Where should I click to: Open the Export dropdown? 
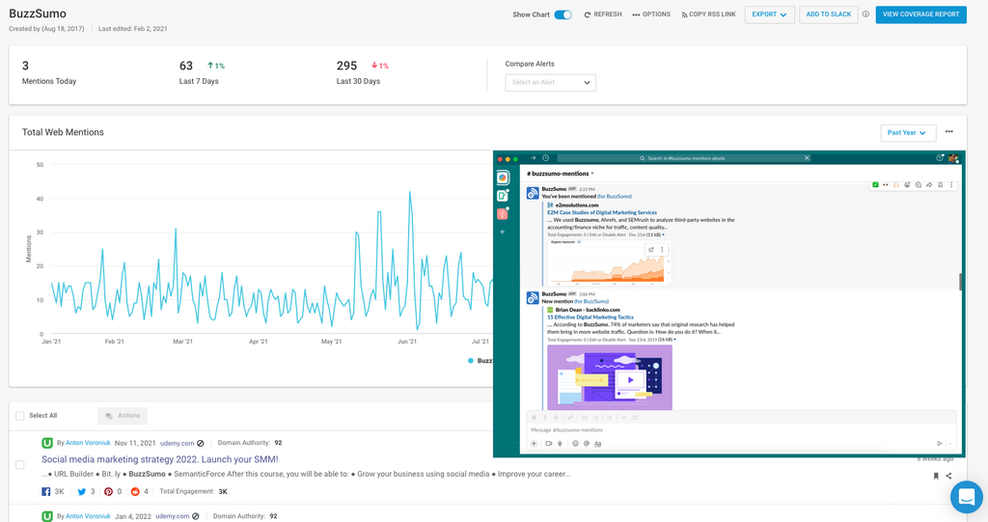click(769, 14)
